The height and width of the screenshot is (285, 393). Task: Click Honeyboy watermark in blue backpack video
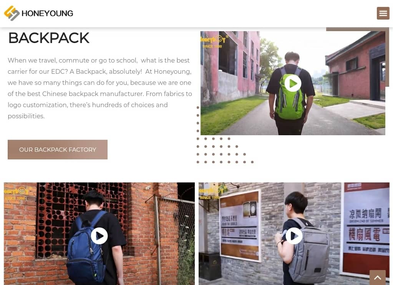(17, 193)
